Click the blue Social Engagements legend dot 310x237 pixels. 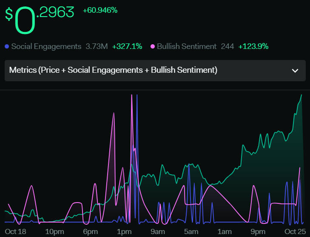7,46
